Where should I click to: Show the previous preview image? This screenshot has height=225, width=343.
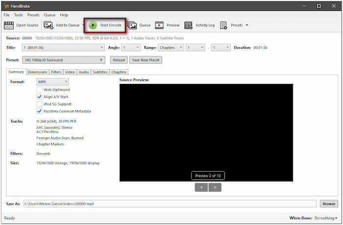(x=201, y=187)
